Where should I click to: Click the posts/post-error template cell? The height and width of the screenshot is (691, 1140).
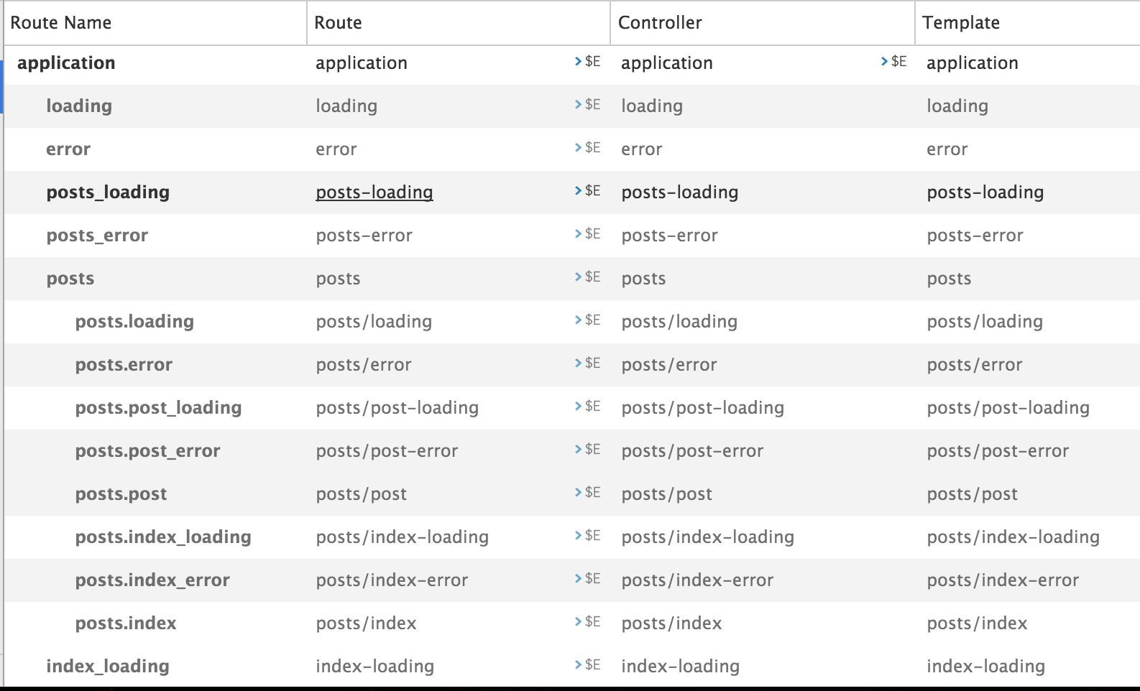(998, 451)
